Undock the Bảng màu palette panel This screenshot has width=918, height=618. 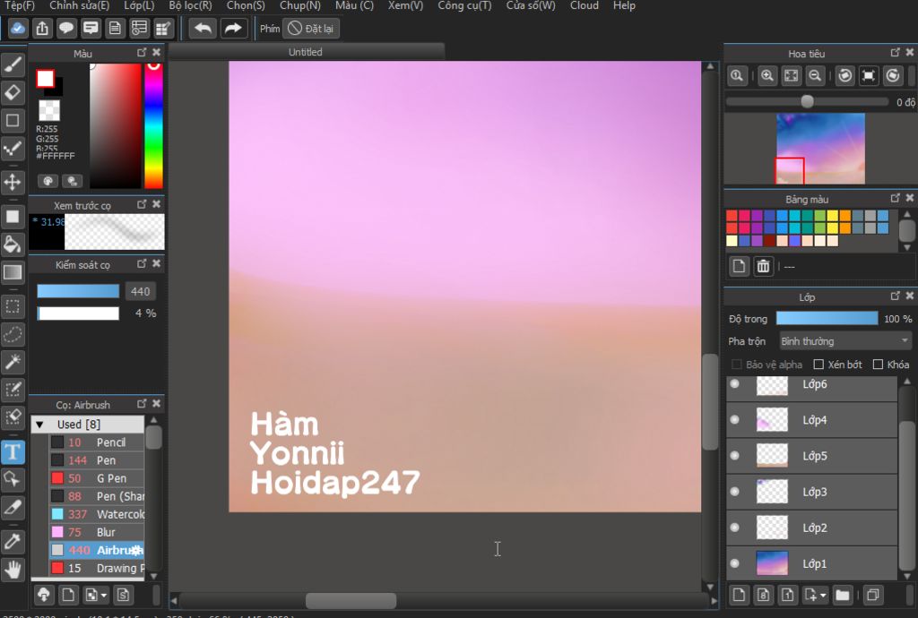tap(896, 198)
